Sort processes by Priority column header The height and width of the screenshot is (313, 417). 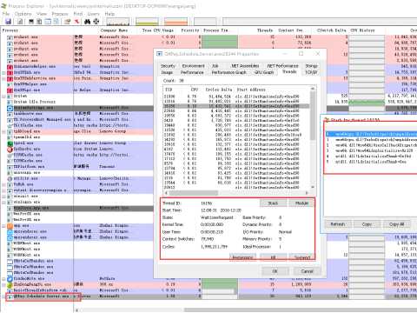190,30
